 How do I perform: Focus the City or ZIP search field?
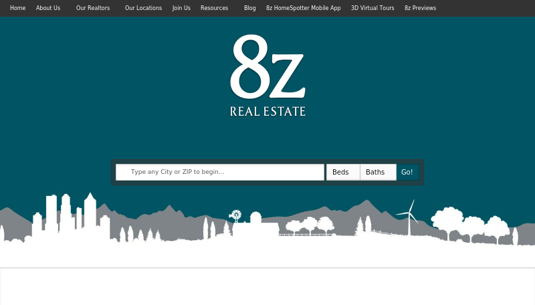pyautogui.click(x=220, y=172)
